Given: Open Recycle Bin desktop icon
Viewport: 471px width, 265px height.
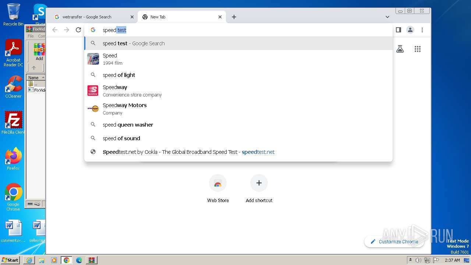Looking at the screenshot, I should [13, 15].
